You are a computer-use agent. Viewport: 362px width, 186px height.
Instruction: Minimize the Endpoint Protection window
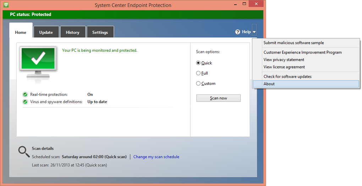click(x=235, y=4)
